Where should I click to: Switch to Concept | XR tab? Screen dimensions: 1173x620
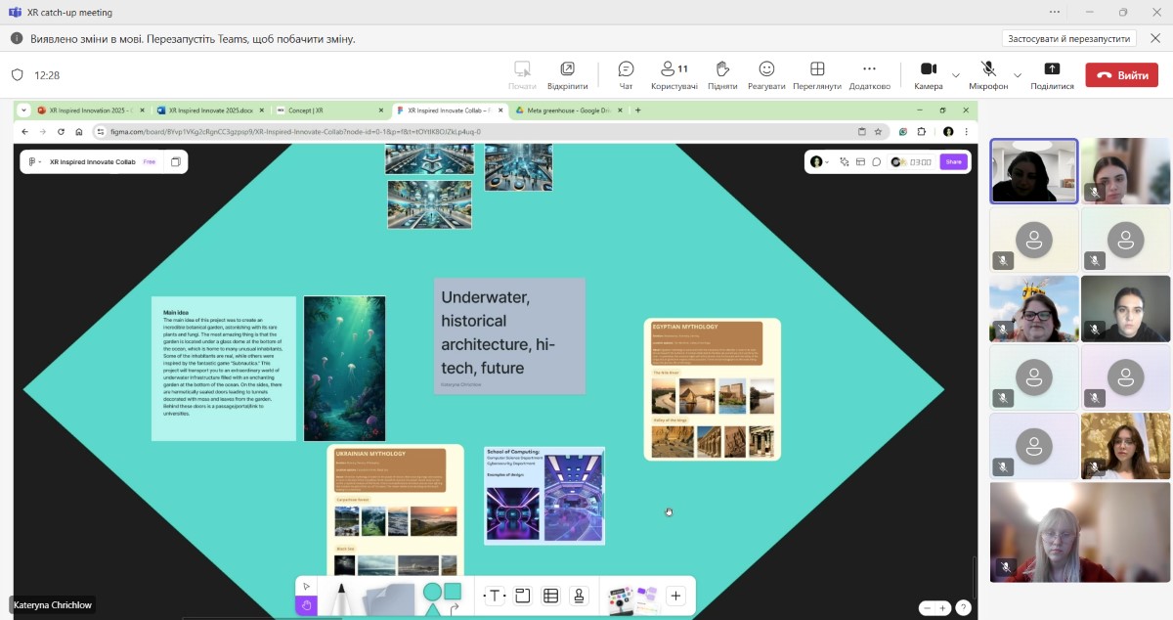tap(327, 111)
